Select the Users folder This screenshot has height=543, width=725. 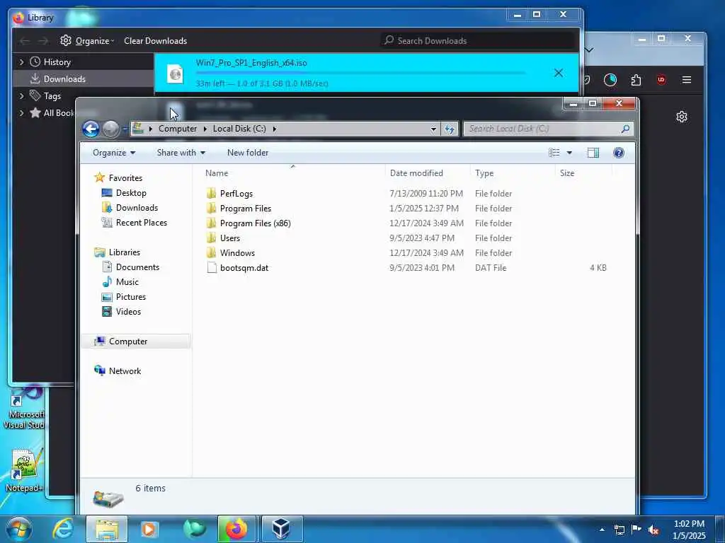(230, 238)
